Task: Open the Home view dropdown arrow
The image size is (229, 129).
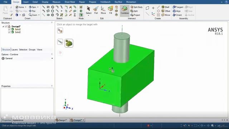Action: (x=26, y=7)
